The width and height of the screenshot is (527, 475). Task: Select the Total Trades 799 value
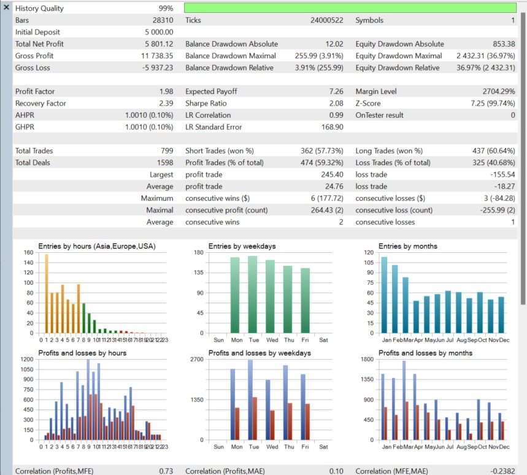click(167, 151)
